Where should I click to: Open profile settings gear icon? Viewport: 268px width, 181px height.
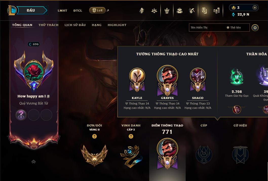tap(255, 28)
